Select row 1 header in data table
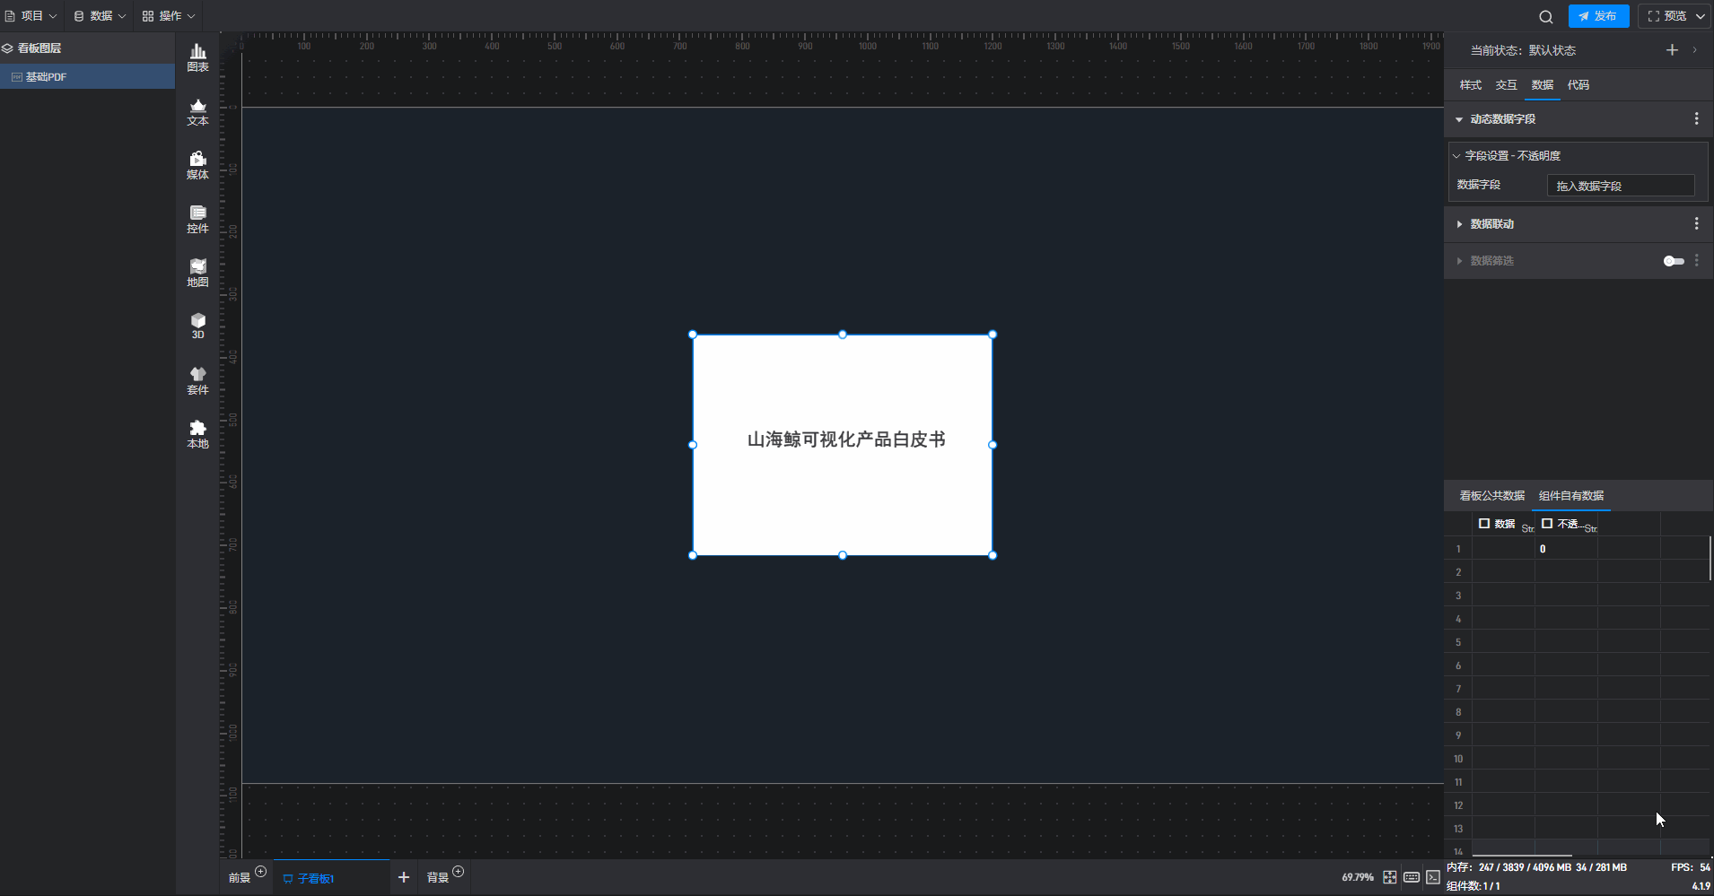This screenshot has width=1714, height=896. (x=1458, y=549)
